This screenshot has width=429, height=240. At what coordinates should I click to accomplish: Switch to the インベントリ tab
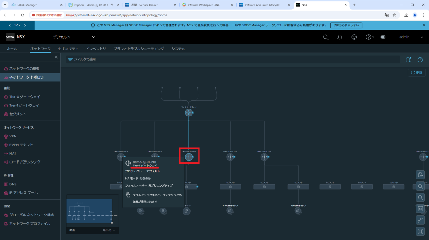[x=96, y=49]
